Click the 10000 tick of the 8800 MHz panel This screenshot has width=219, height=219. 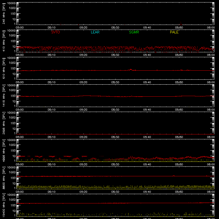pos(11,168)
